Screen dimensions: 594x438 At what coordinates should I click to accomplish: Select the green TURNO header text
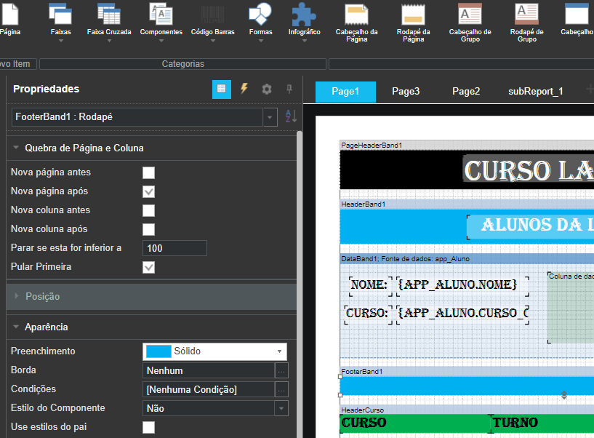pyautogui.click(x=515, y=423)
